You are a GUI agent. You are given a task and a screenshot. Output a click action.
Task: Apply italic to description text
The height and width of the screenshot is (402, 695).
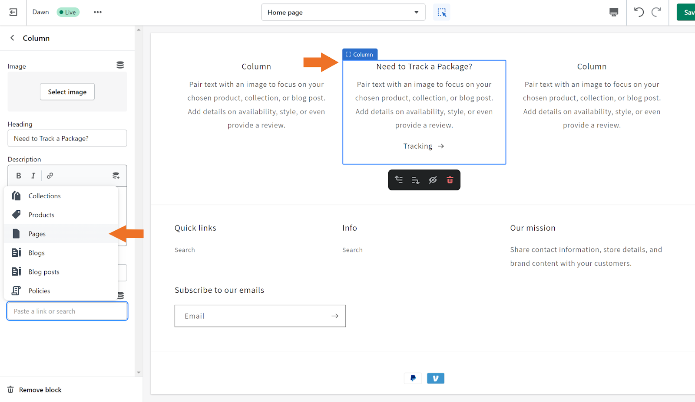pos(33,176)
